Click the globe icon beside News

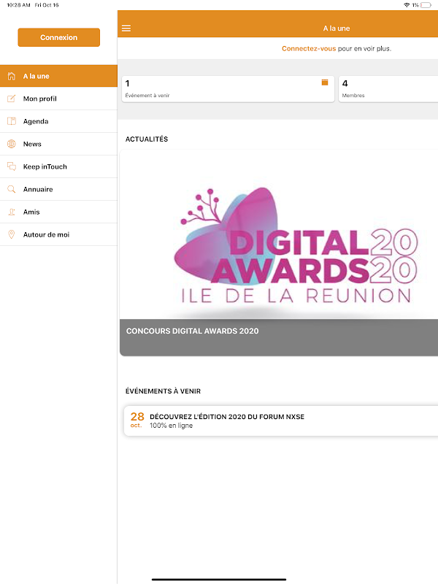coord(12,144)
